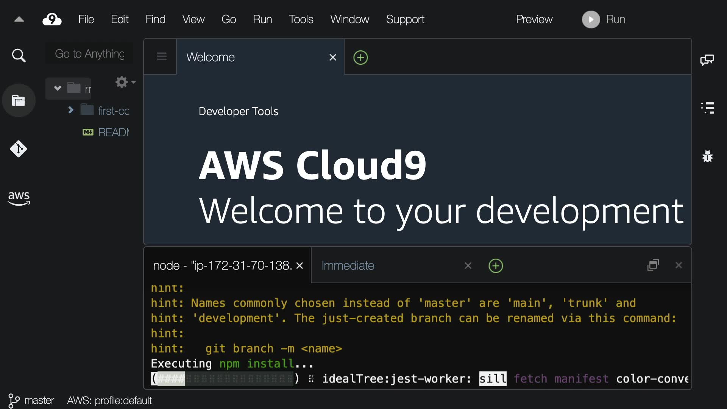Image resolution: width=727 pixels, height=409 pixels.
Task: Expand the first-cc folder
Action: tap(71, 110)
